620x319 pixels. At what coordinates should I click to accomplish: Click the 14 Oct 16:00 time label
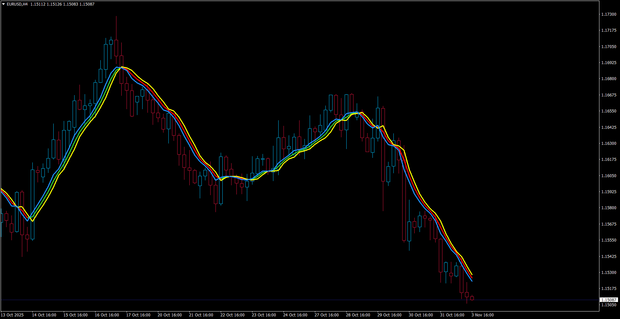[x=44, y=315]
